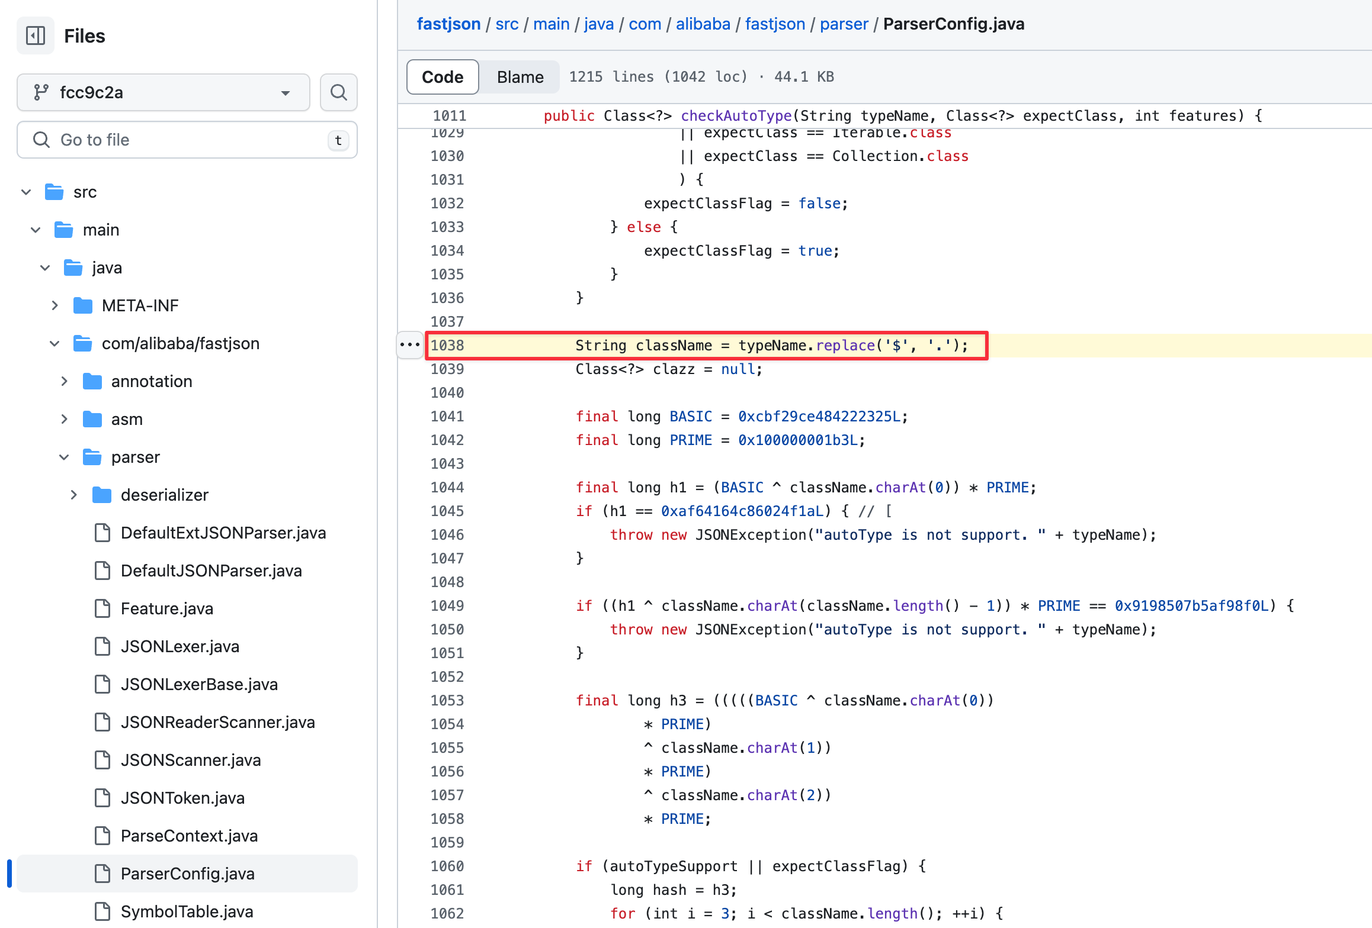Screen dimensions: 1372x928
Task: Expand the asm folder chevron
Action: pos(64,419)
